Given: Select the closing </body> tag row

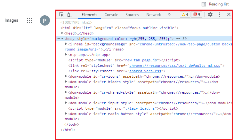Looking at the screenshot, I should pyautogui.click(x=72, y=124).
